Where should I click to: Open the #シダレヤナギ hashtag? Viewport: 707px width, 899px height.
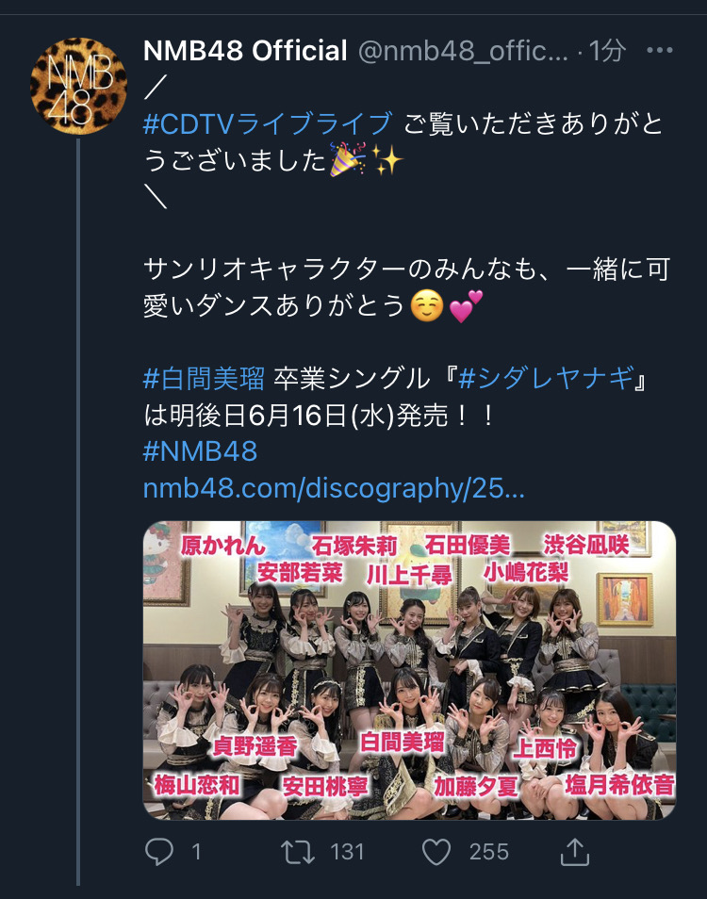(547, 379)
